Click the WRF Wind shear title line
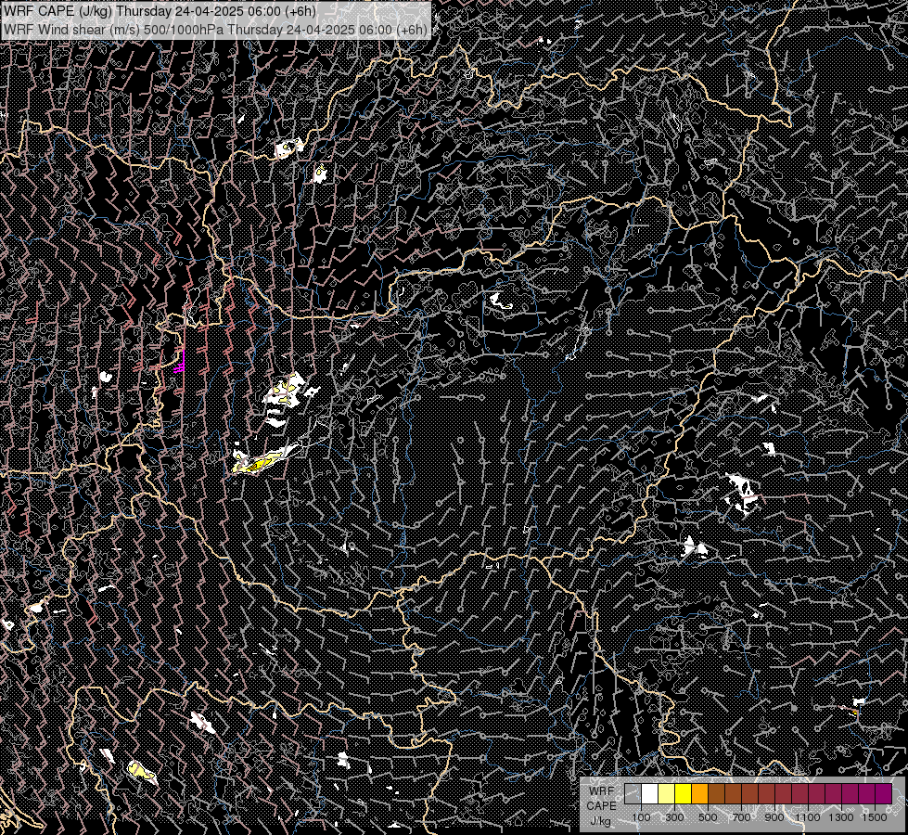 tap(215, 30)
